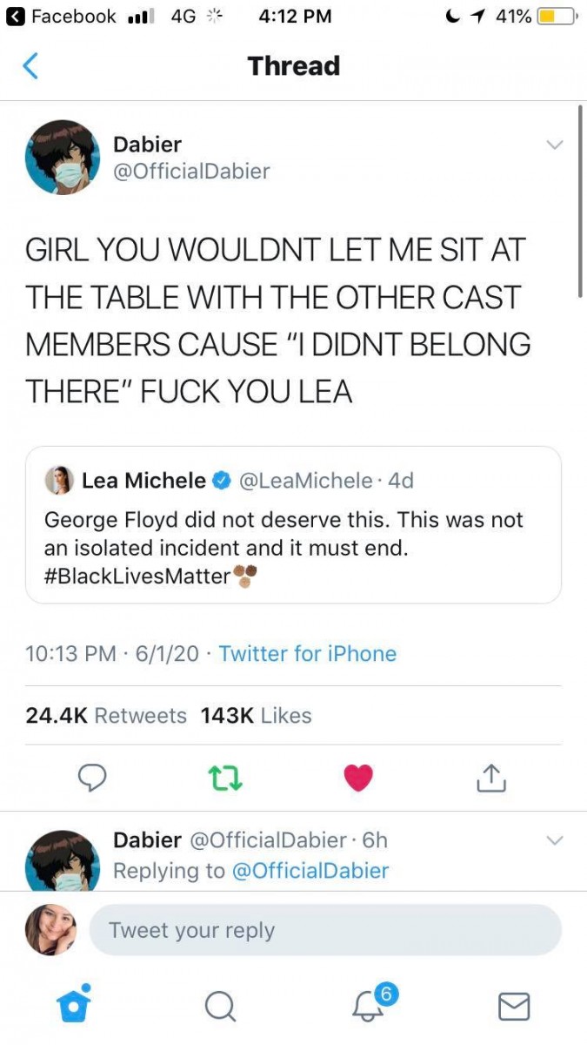Open the Home tab icon
This screenshot has height=1045, width=587.
click(74, 1004)
